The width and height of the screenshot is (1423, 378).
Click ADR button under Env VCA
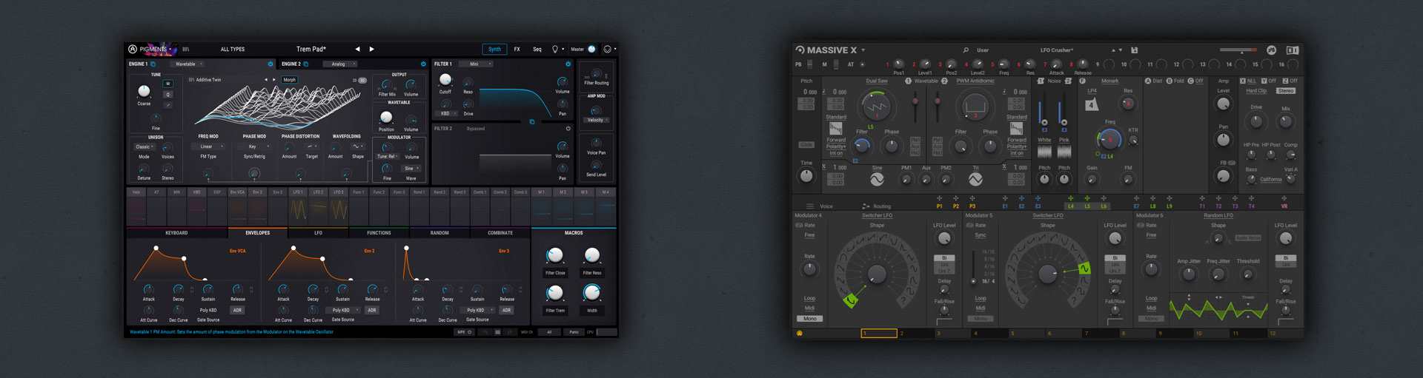coord(237,310)
